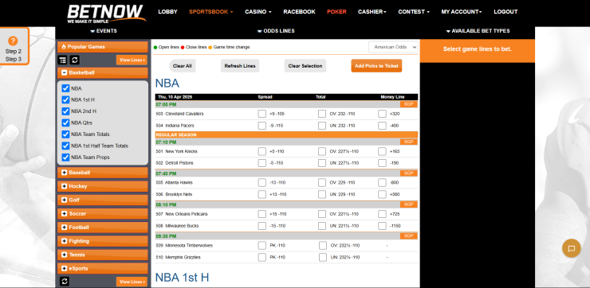The height and width of the screenshot is (288, 590).
Task: Check Milwaukee Bucks under 221½ total
Action: tap(322, 226)
